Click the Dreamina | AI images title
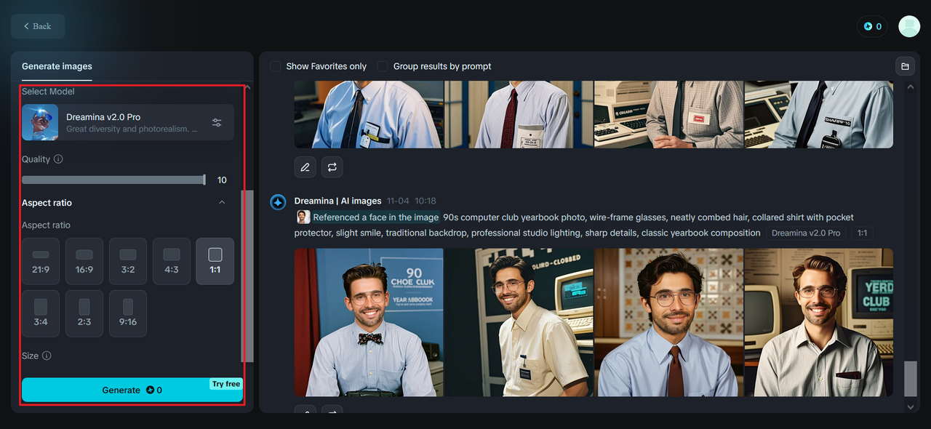The width and height of the screenshot is (931, 429). (x=337, y=201)
